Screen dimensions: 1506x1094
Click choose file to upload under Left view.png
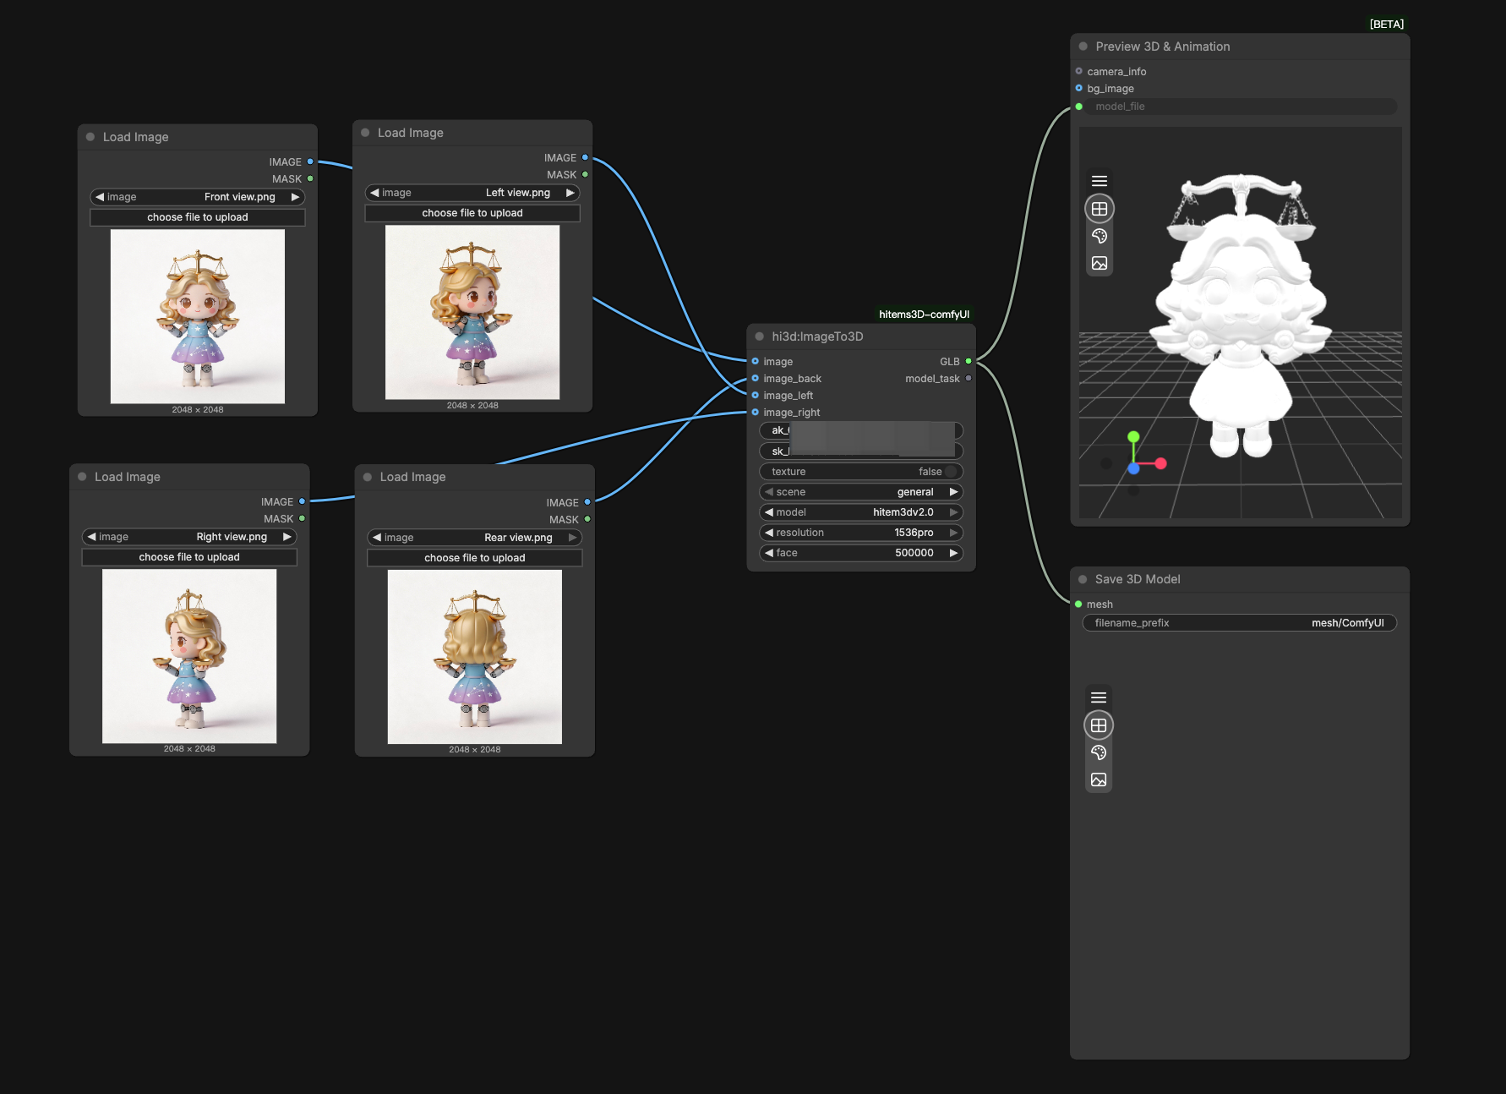(x=472, y=213)
